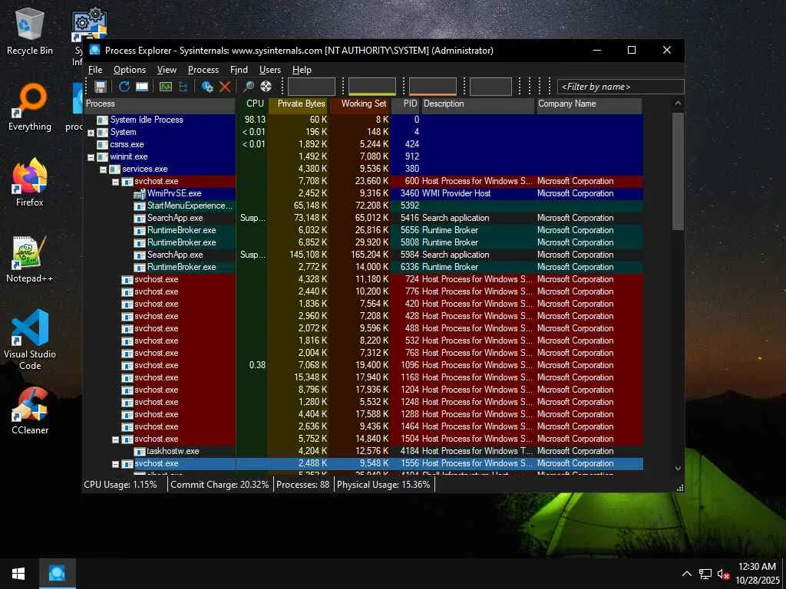
Task: Open the Recycle Bin desktop icon
Action: [30, 31]
